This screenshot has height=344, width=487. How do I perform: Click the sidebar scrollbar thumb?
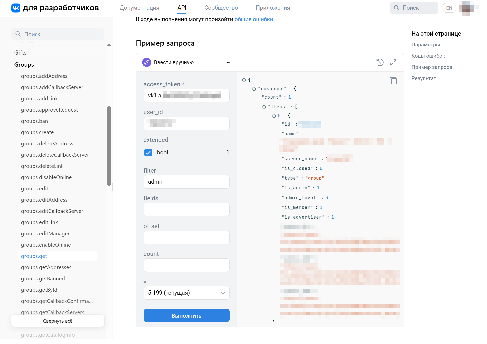(x=109, y=146)
